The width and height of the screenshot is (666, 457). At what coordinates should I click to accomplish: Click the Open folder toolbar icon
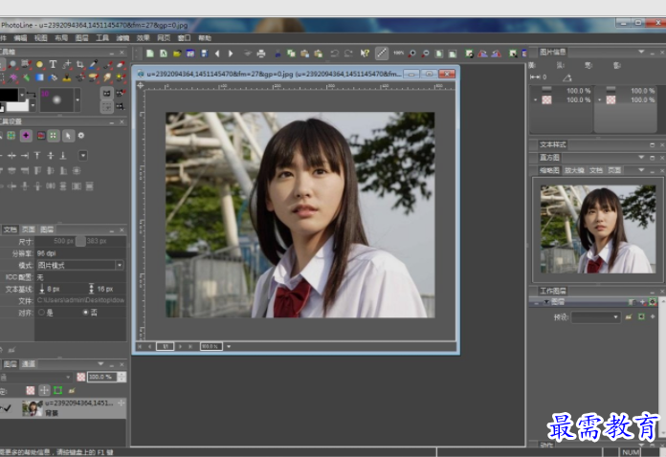177,54
